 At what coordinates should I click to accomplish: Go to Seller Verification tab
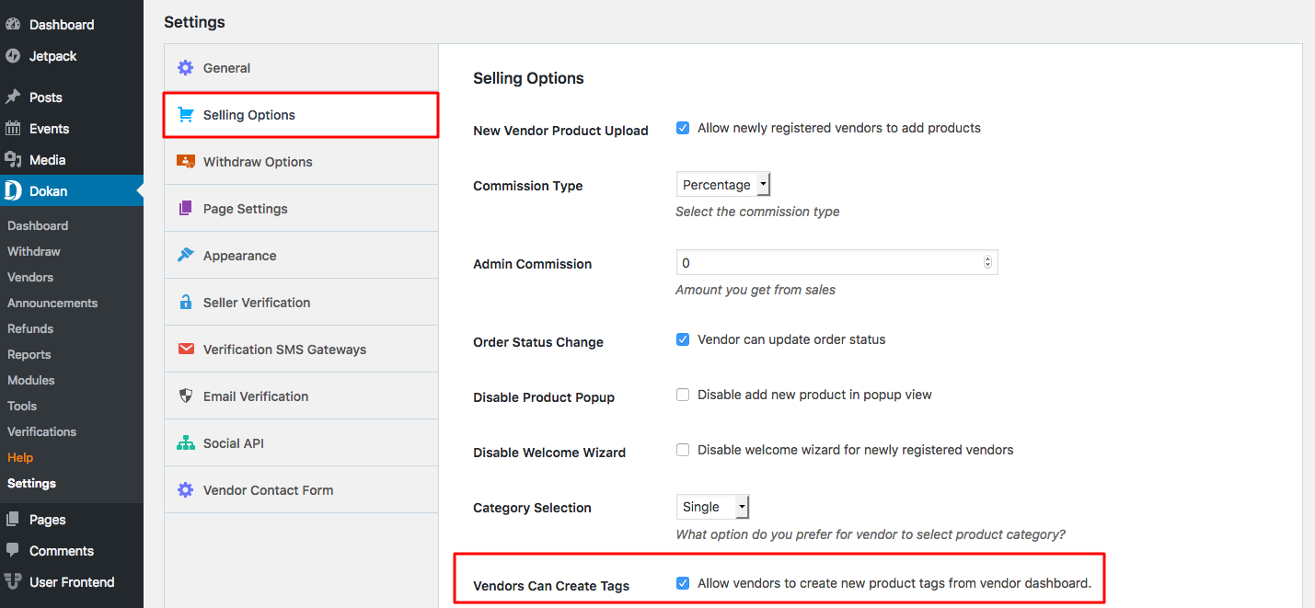click(x=302, y=303)
